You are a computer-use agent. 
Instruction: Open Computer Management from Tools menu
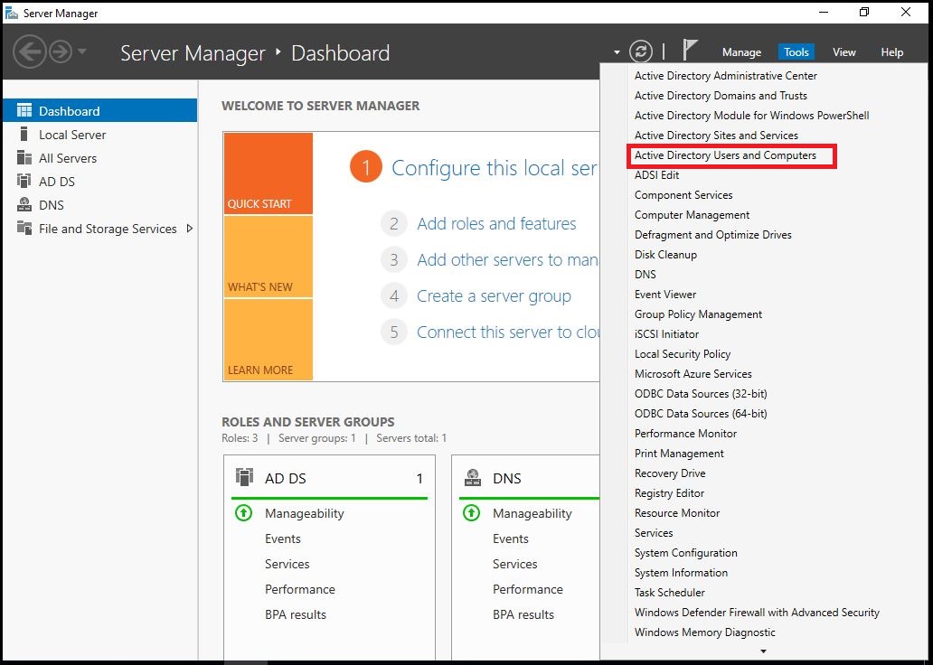692,215
